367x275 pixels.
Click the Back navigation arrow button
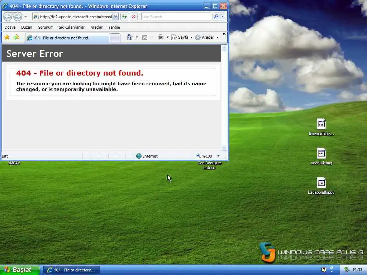click(8, 16)
